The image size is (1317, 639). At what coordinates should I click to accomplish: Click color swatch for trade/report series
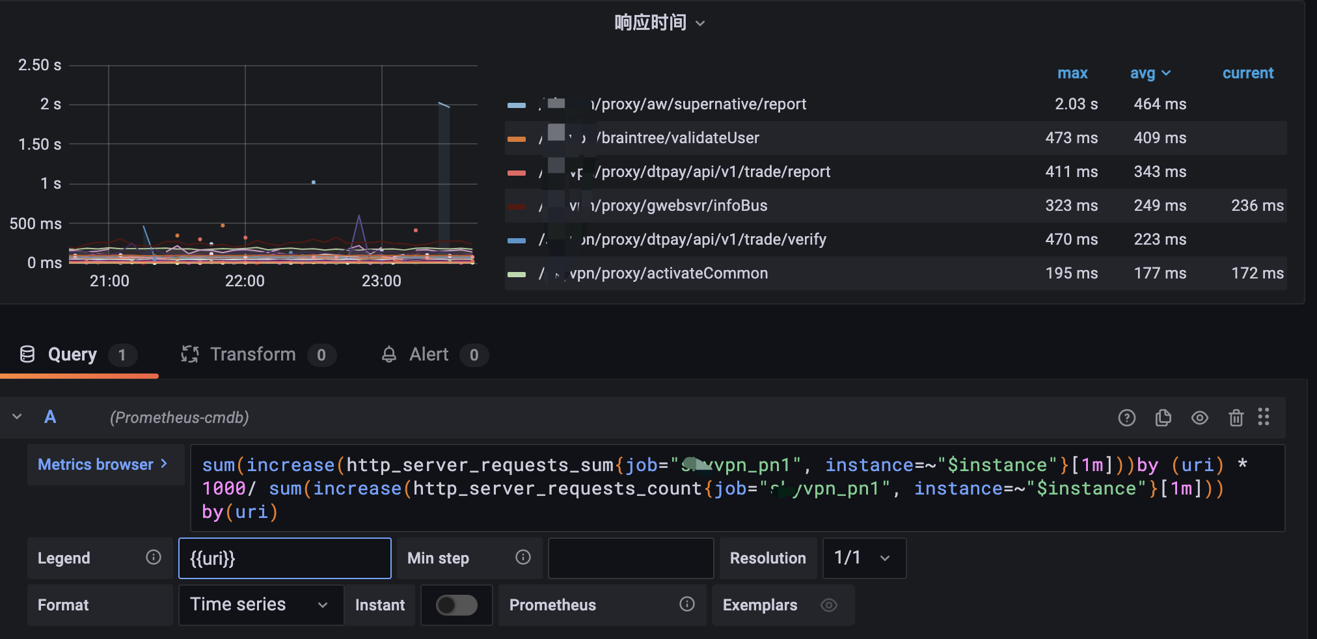517,172
